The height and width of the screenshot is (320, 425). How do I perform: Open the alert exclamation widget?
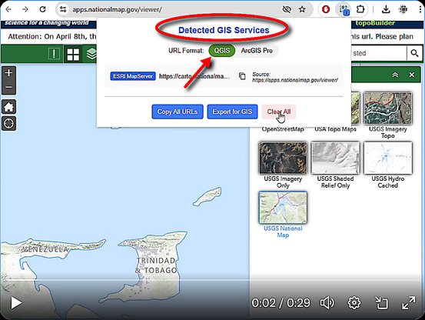[x=54, y=54]
